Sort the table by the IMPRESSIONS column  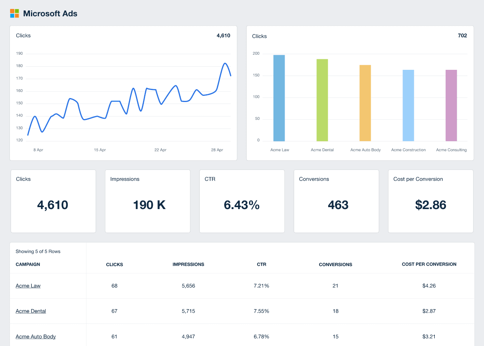point(188,265)
